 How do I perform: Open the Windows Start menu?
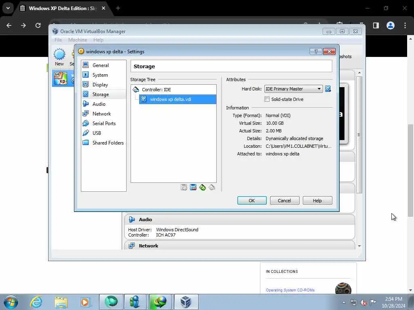(x=11, y=302)
